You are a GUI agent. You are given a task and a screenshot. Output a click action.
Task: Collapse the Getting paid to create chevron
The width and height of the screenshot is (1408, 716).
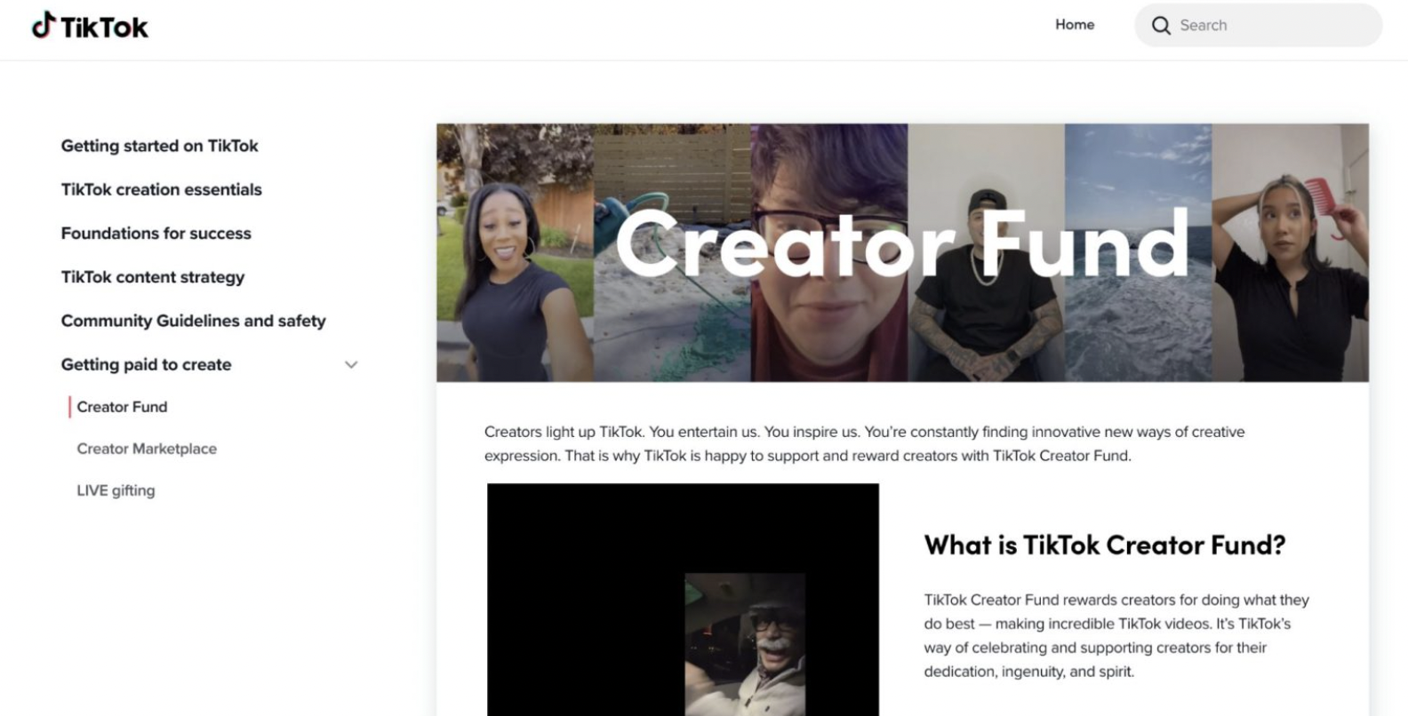tap(351, 364)
